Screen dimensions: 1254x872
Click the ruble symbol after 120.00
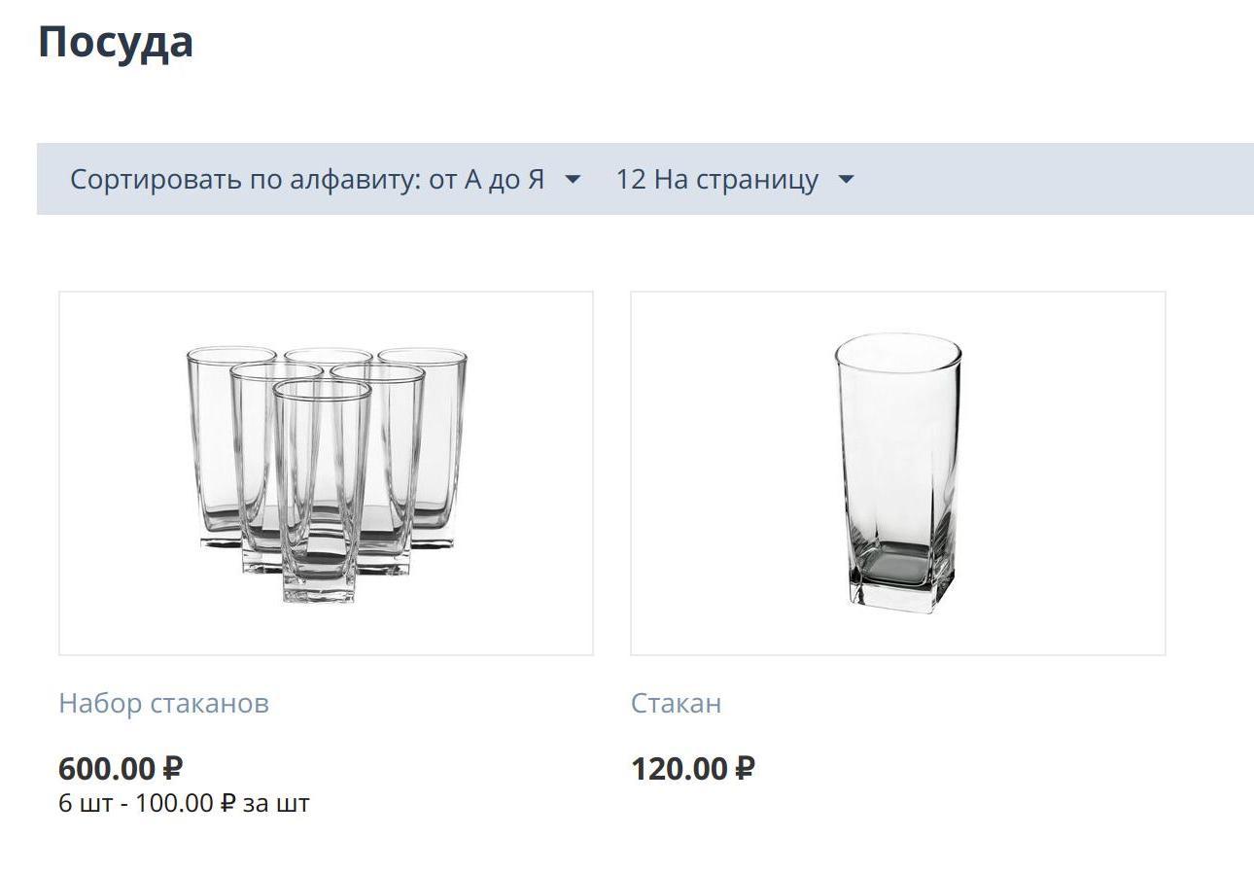(745, 769)
